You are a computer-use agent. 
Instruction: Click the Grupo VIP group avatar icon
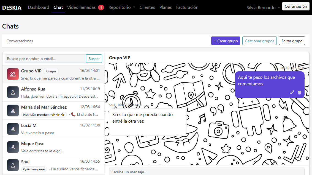(13, 74)
